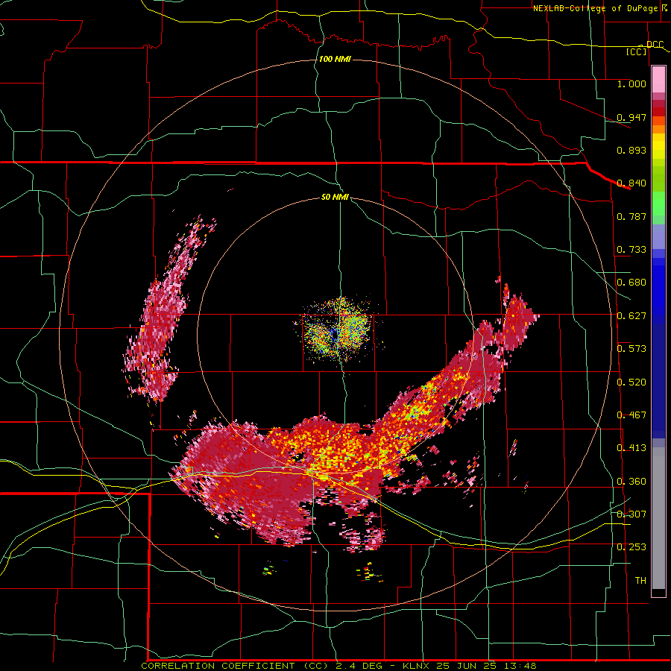Click the 0.467 value on color scale
The image size is (671, 671).
[631, 415]
